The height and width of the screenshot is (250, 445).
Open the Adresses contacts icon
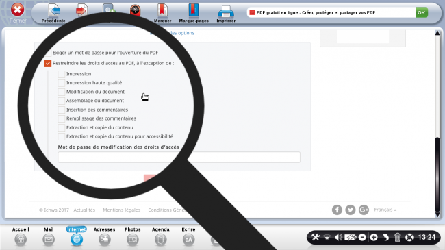105,240
